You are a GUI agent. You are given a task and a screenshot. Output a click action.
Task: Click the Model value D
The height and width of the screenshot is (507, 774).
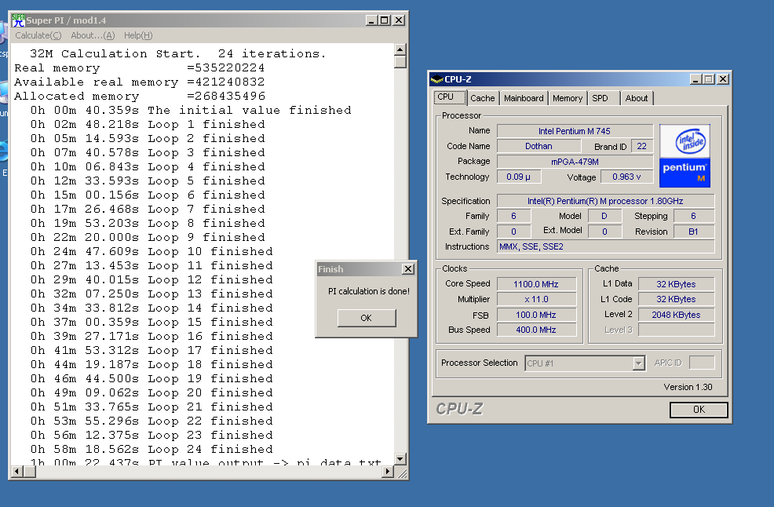tap(604, 217)
